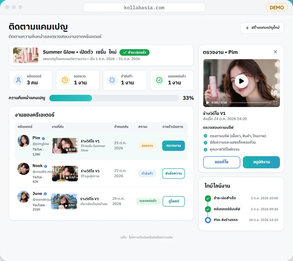Click the สถานะ column header
The height and width of the screenshot is (261, 293).
tap(143, 127)
